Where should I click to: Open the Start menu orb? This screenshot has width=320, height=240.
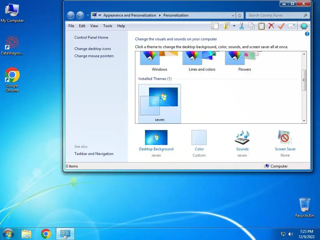coord(8,234)
